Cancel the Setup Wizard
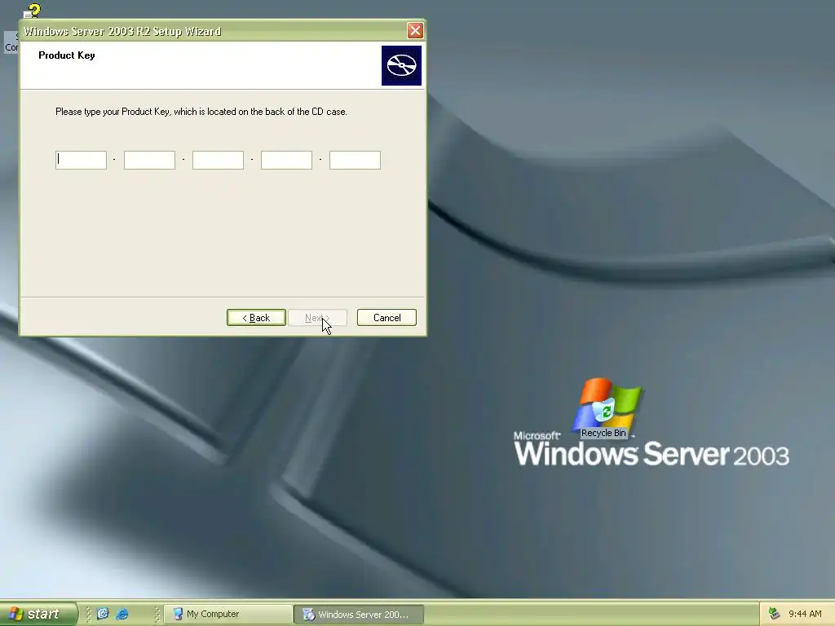 [x=387, y=318]
